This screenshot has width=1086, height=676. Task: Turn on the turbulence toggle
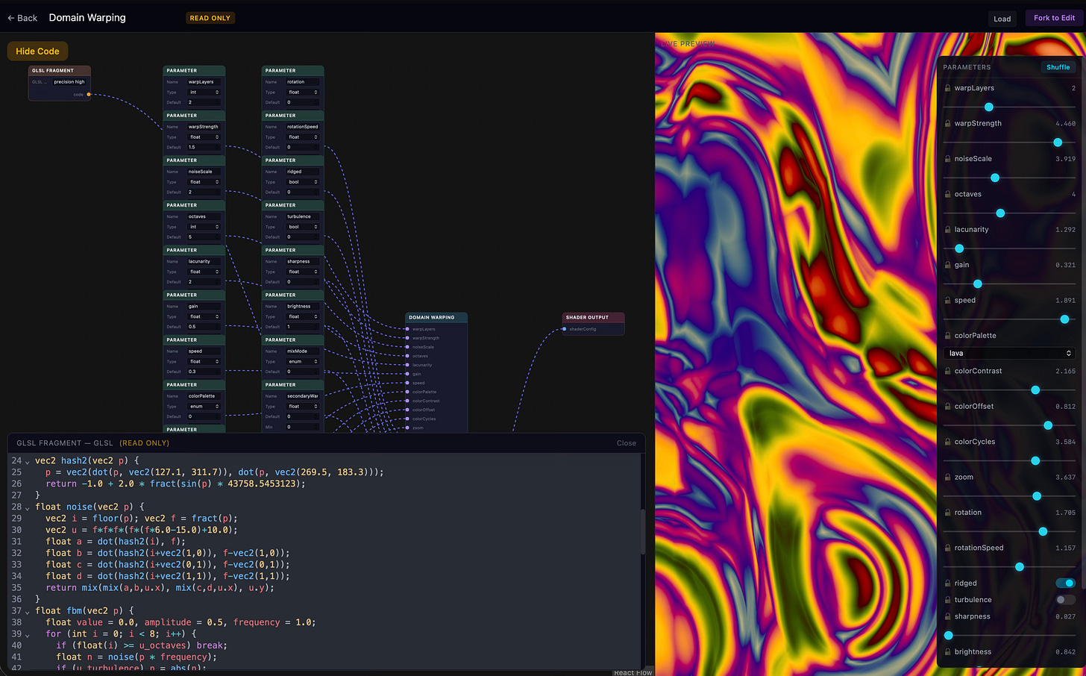(x=1065, y=600)
